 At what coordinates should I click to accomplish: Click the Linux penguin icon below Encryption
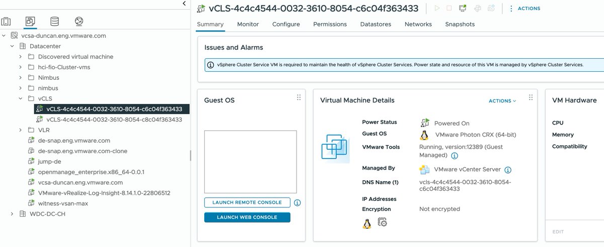(x=367, y=223)
